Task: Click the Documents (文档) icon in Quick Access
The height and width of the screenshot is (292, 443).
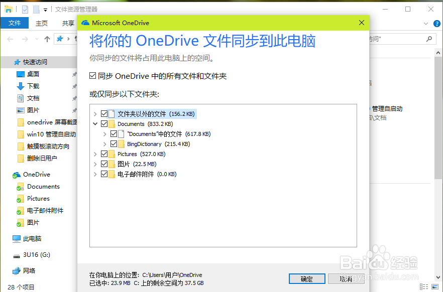Action: (20, 98)
